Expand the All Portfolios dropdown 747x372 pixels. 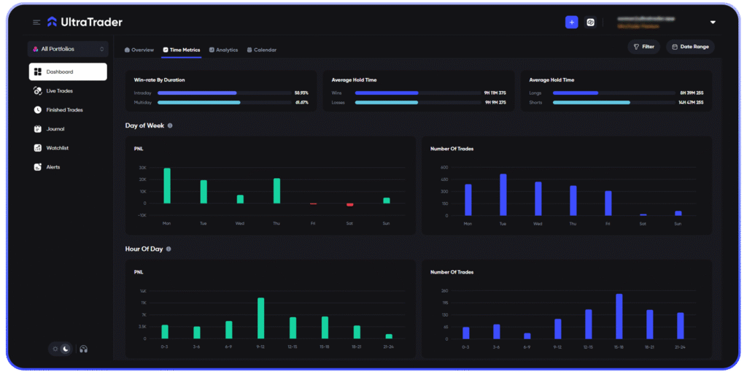(68, 49)
